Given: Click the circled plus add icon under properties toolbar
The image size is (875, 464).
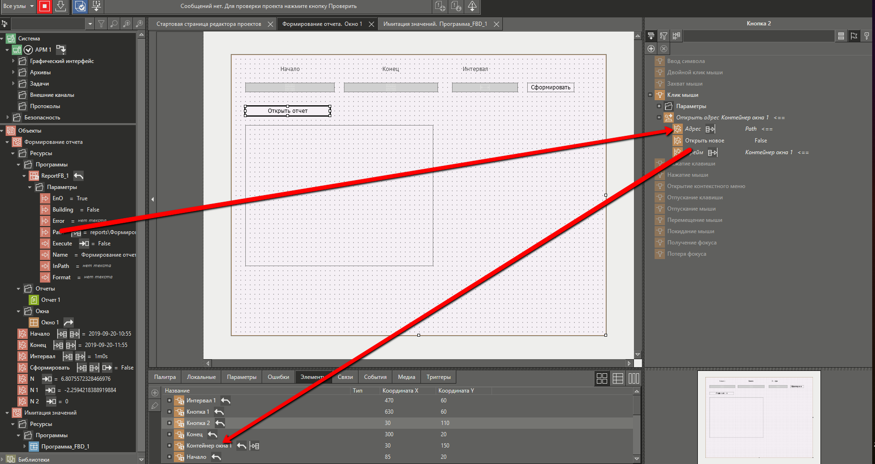Looking at the screenshot, I should pyautogui.click(x=651, y=48).
